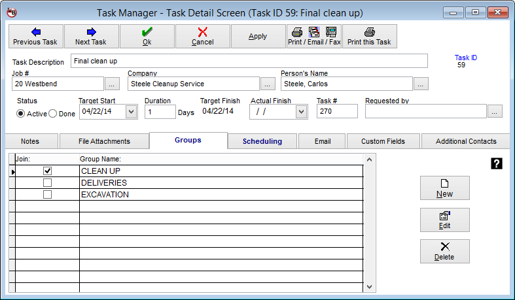Delete the selected group

point(444,252)
